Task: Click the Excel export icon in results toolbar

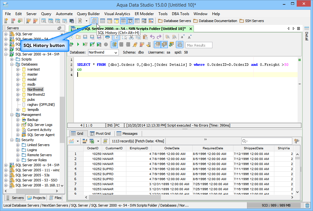Action: 92,141
